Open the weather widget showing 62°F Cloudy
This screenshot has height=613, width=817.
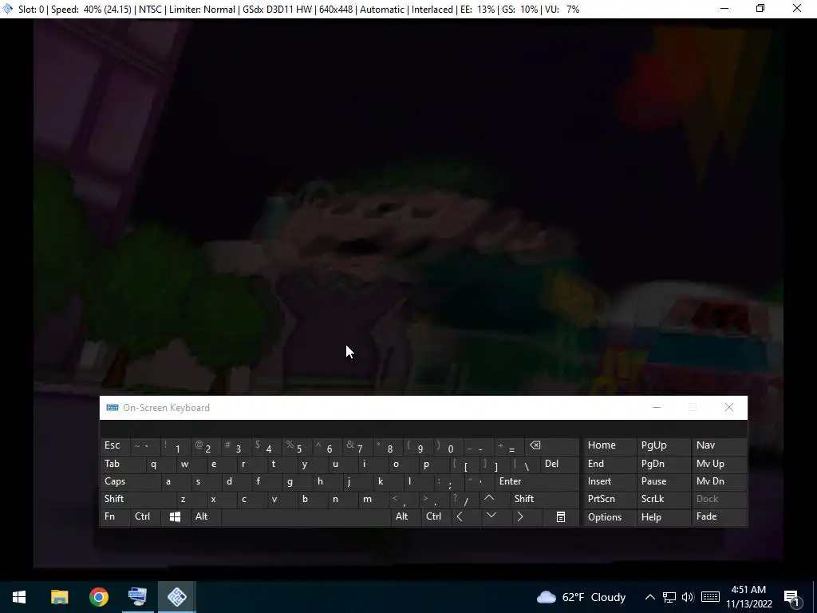coord(581,597)
